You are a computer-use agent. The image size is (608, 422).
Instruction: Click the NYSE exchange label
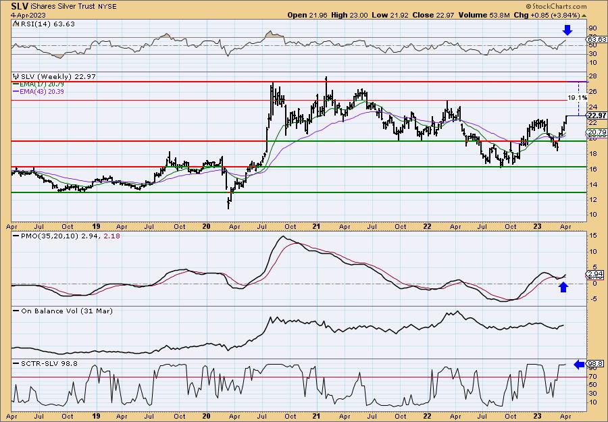(106, 7)
